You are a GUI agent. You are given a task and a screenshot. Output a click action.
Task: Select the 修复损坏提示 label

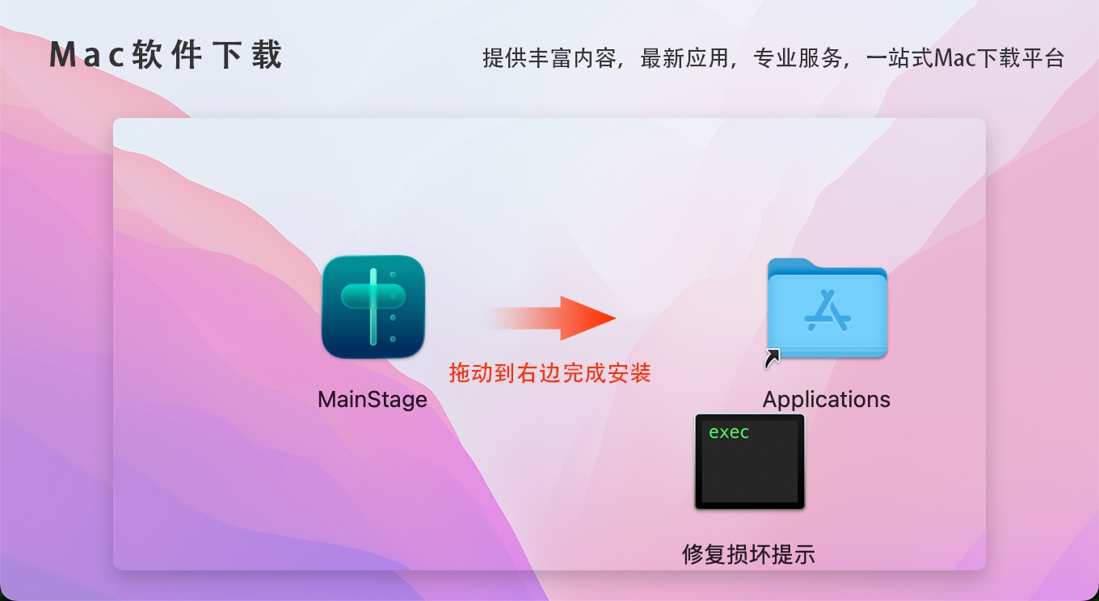[749, 554]
